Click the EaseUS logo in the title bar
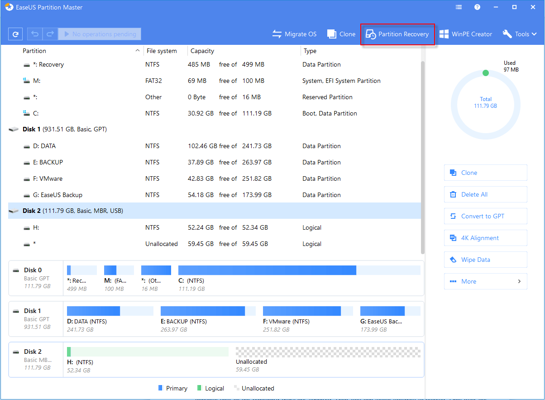The image size is (545, 400). 9,8
